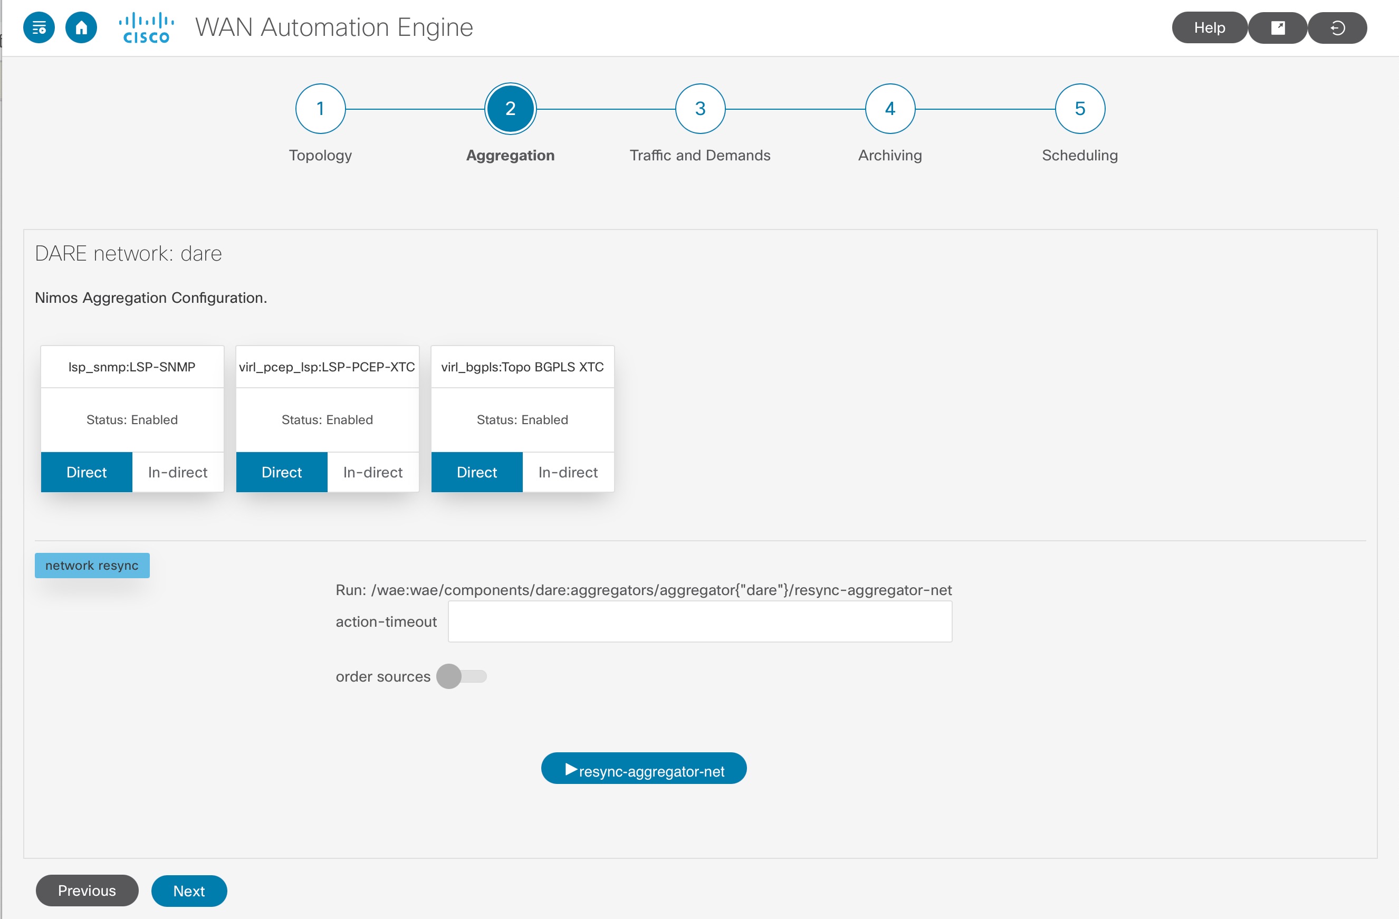This screenshot has width=1399, height=919.
Task: Switch to the Topology step
Action: coord(320,155)
